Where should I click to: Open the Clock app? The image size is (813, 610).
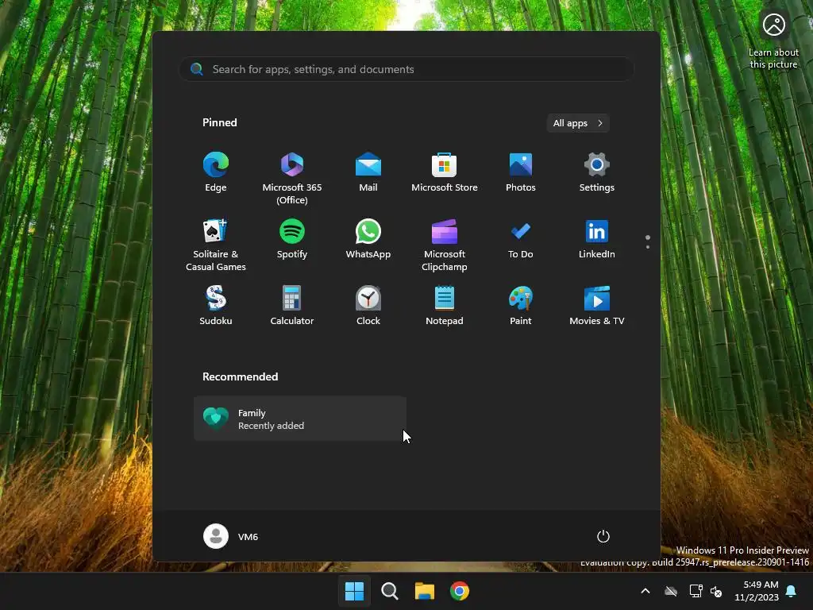pyautogui.click(x=368, y=306)
